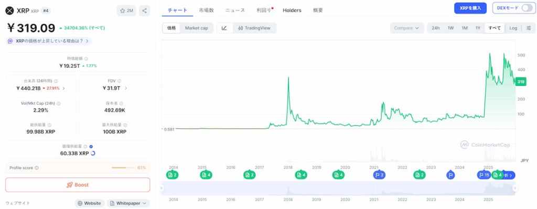Select the 1Y time range

[478, 28]
